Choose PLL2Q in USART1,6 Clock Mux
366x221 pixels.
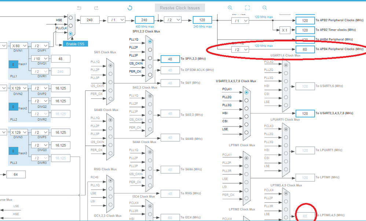coord(286,73)
